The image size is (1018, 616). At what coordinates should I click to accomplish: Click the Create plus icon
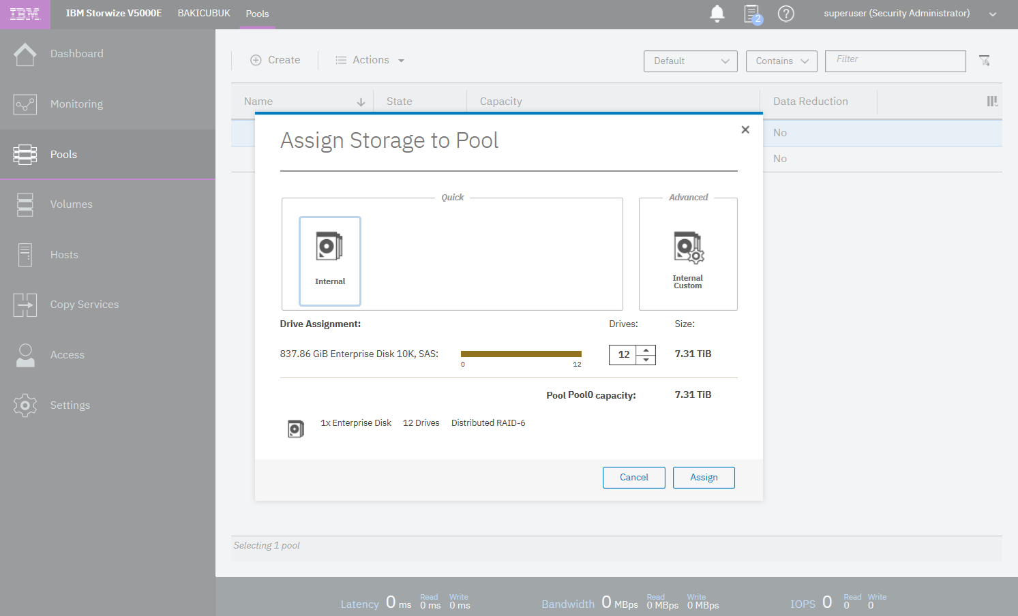coord(256,60)
